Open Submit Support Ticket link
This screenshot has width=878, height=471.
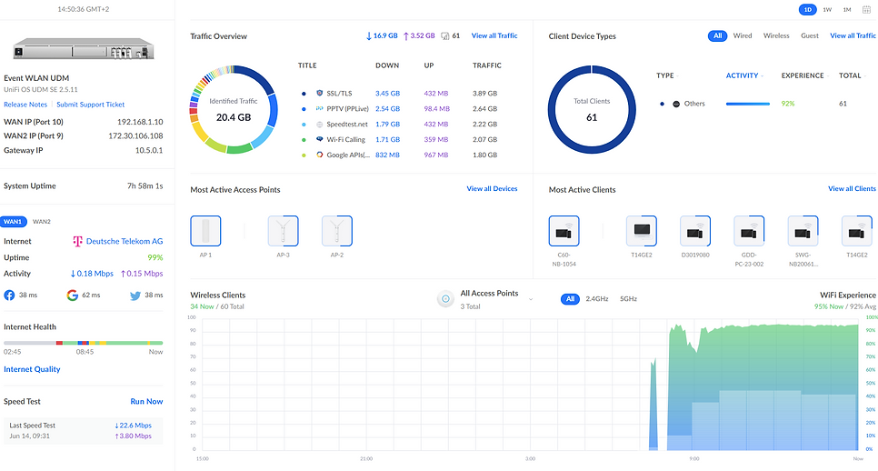[x=90, y=105]
